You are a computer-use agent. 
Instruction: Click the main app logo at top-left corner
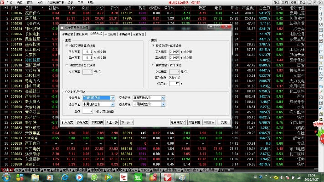pos(2,2)
